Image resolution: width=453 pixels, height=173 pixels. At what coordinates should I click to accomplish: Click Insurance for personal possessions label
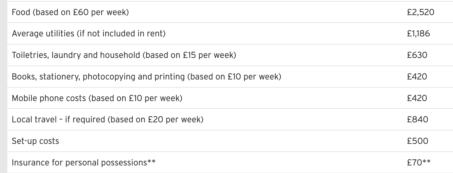tap(83, 162)
